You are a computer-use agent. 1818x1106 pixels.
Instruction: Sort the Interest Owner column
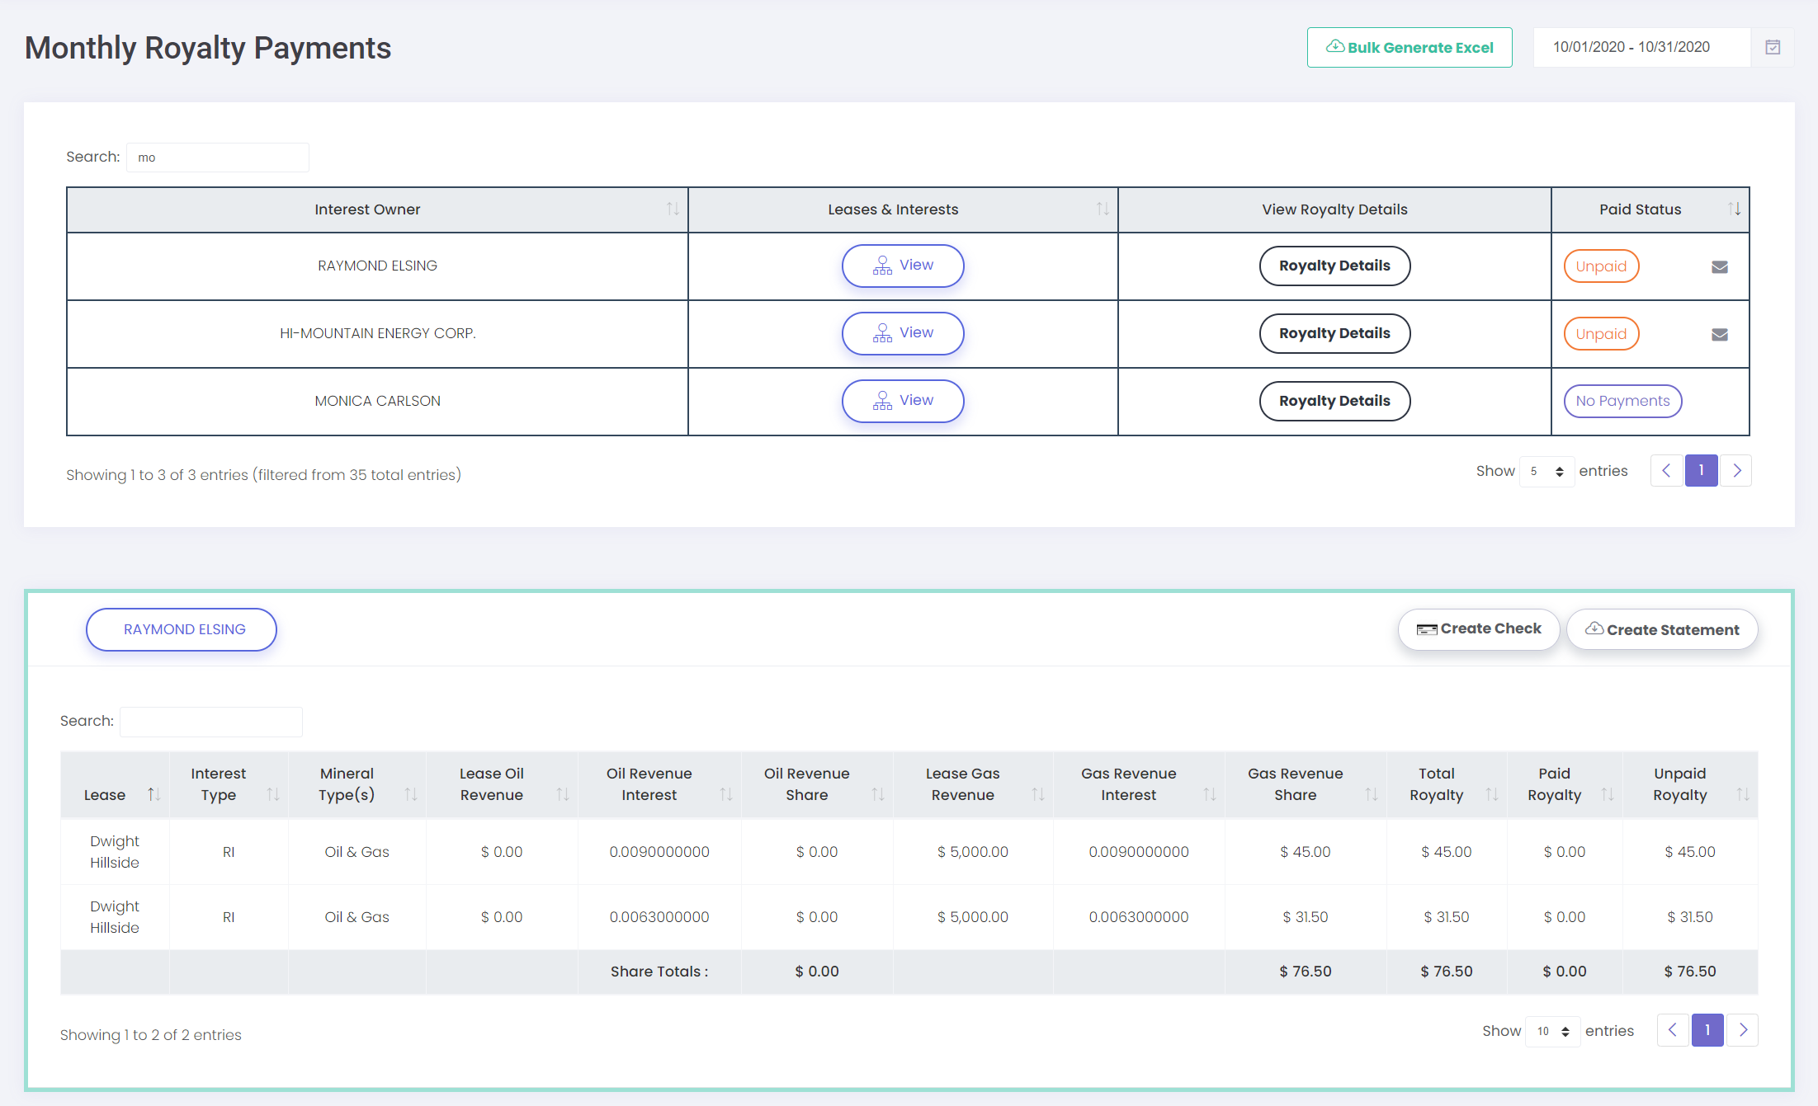673,209
